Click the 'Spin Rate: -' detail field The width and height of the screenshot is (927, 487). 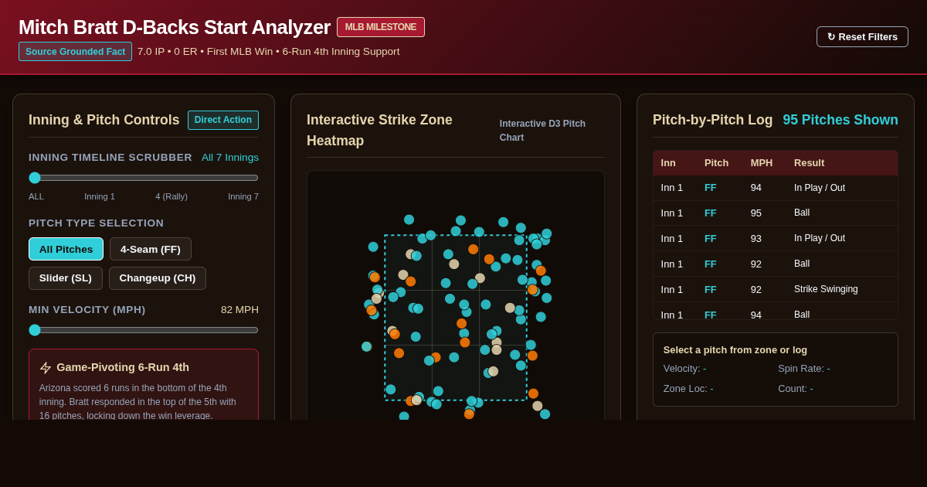[804, 369]
